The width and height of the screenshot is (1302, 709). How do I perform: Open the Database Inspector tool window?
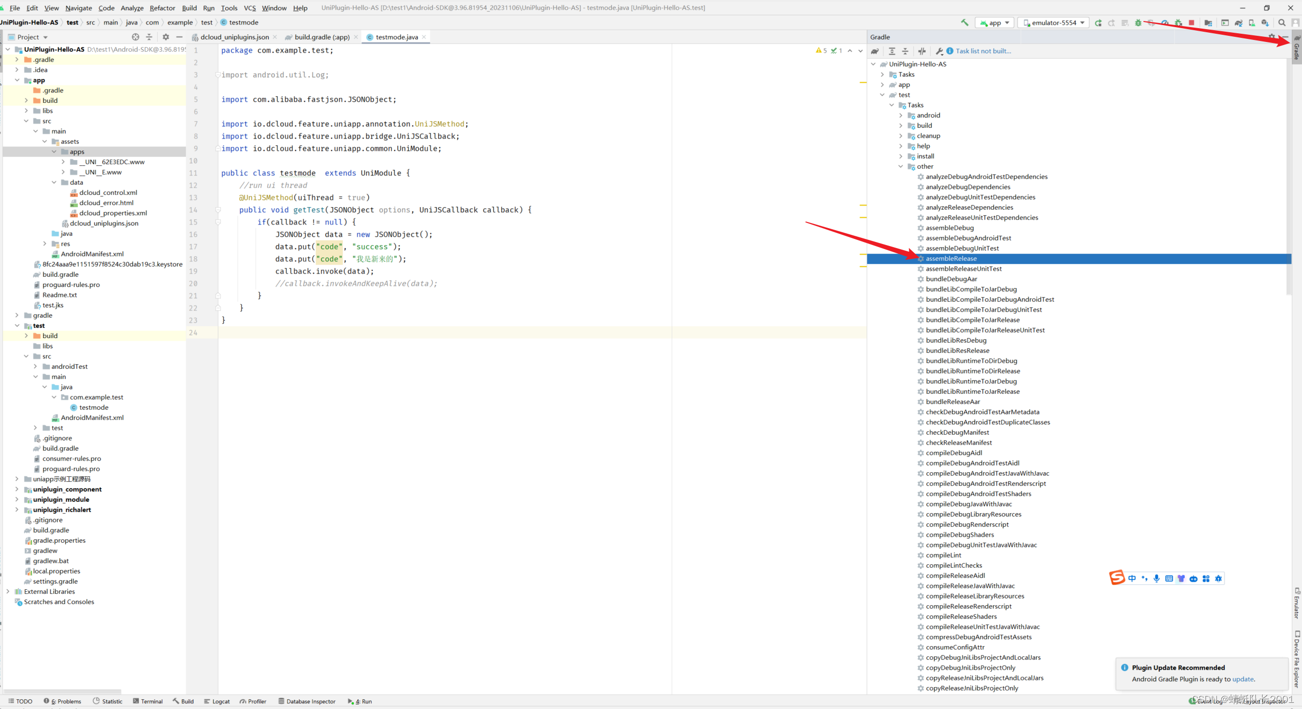tap(307, 701)
